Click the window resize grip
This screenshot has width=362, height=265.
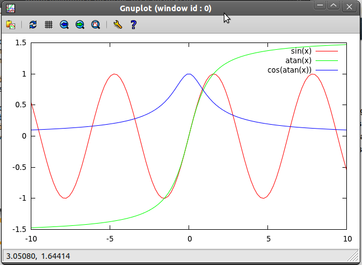(352, 256)
